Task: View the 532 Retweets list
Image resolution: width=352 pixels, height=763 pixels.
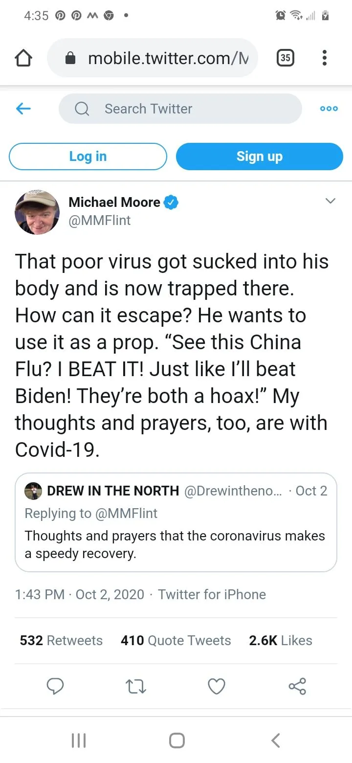Action: coord(61,640)
